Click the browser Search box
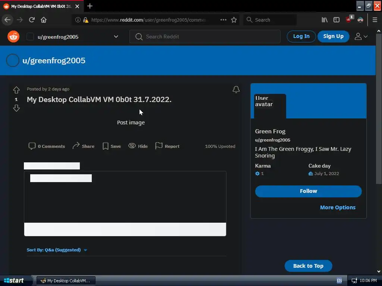The width and height of the screenshot is (382, 286). (270, 20)
